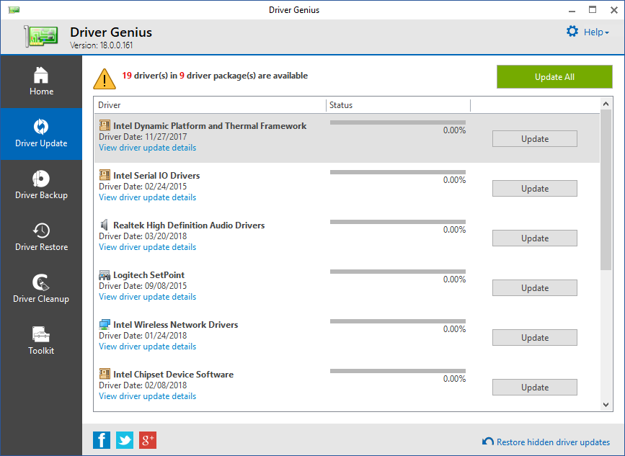Click the scrollbar down arrow

coord(606,405)
